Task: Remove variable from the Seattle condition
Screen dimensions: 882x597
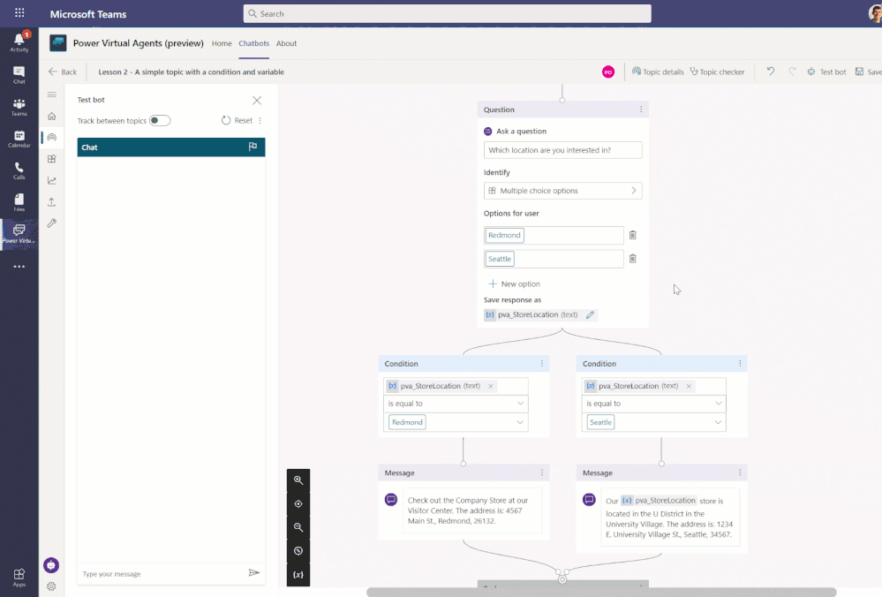Action: click(689, 386)
